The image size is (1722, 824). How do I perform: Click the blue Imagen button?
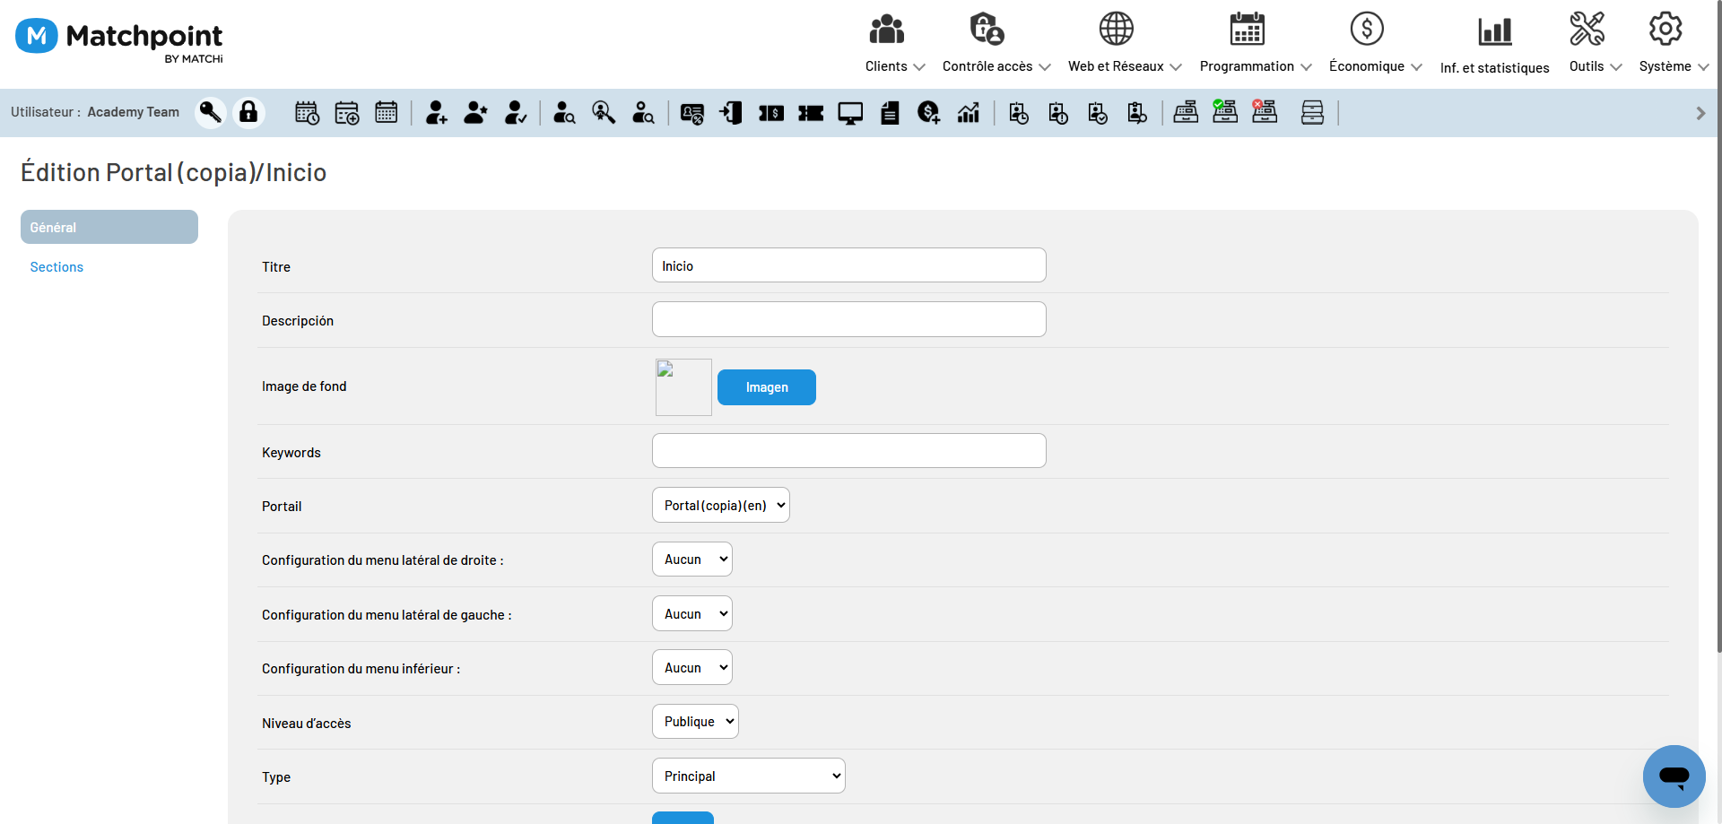[767, 387]
